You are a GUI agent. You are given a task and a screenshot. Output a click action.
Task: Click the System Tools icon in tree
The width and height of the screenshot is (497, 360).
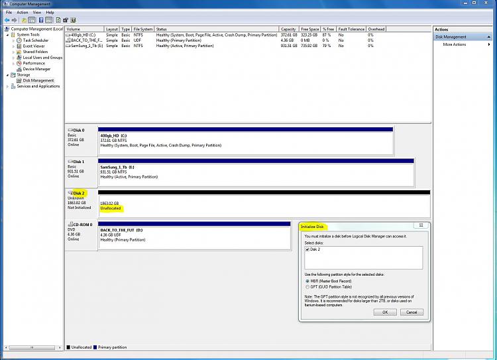[13, 34]
